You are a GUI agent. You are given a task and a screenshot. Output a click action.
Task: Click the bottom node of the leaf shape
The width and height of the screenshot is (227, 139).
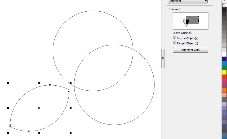tap(29, 131)
